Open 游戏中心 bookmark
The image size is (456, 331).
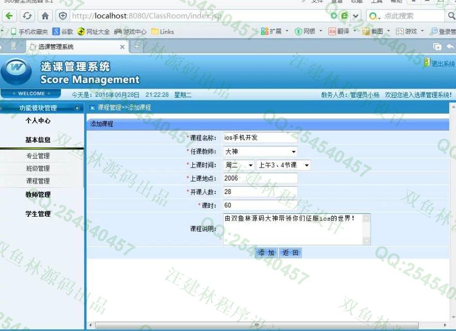pyautogui.click(x=130, y=32)
